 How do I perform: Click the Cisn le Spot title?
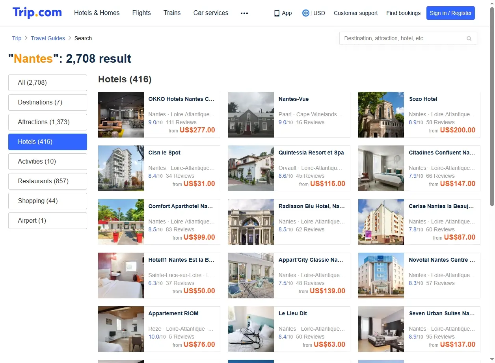pos(164,153)
